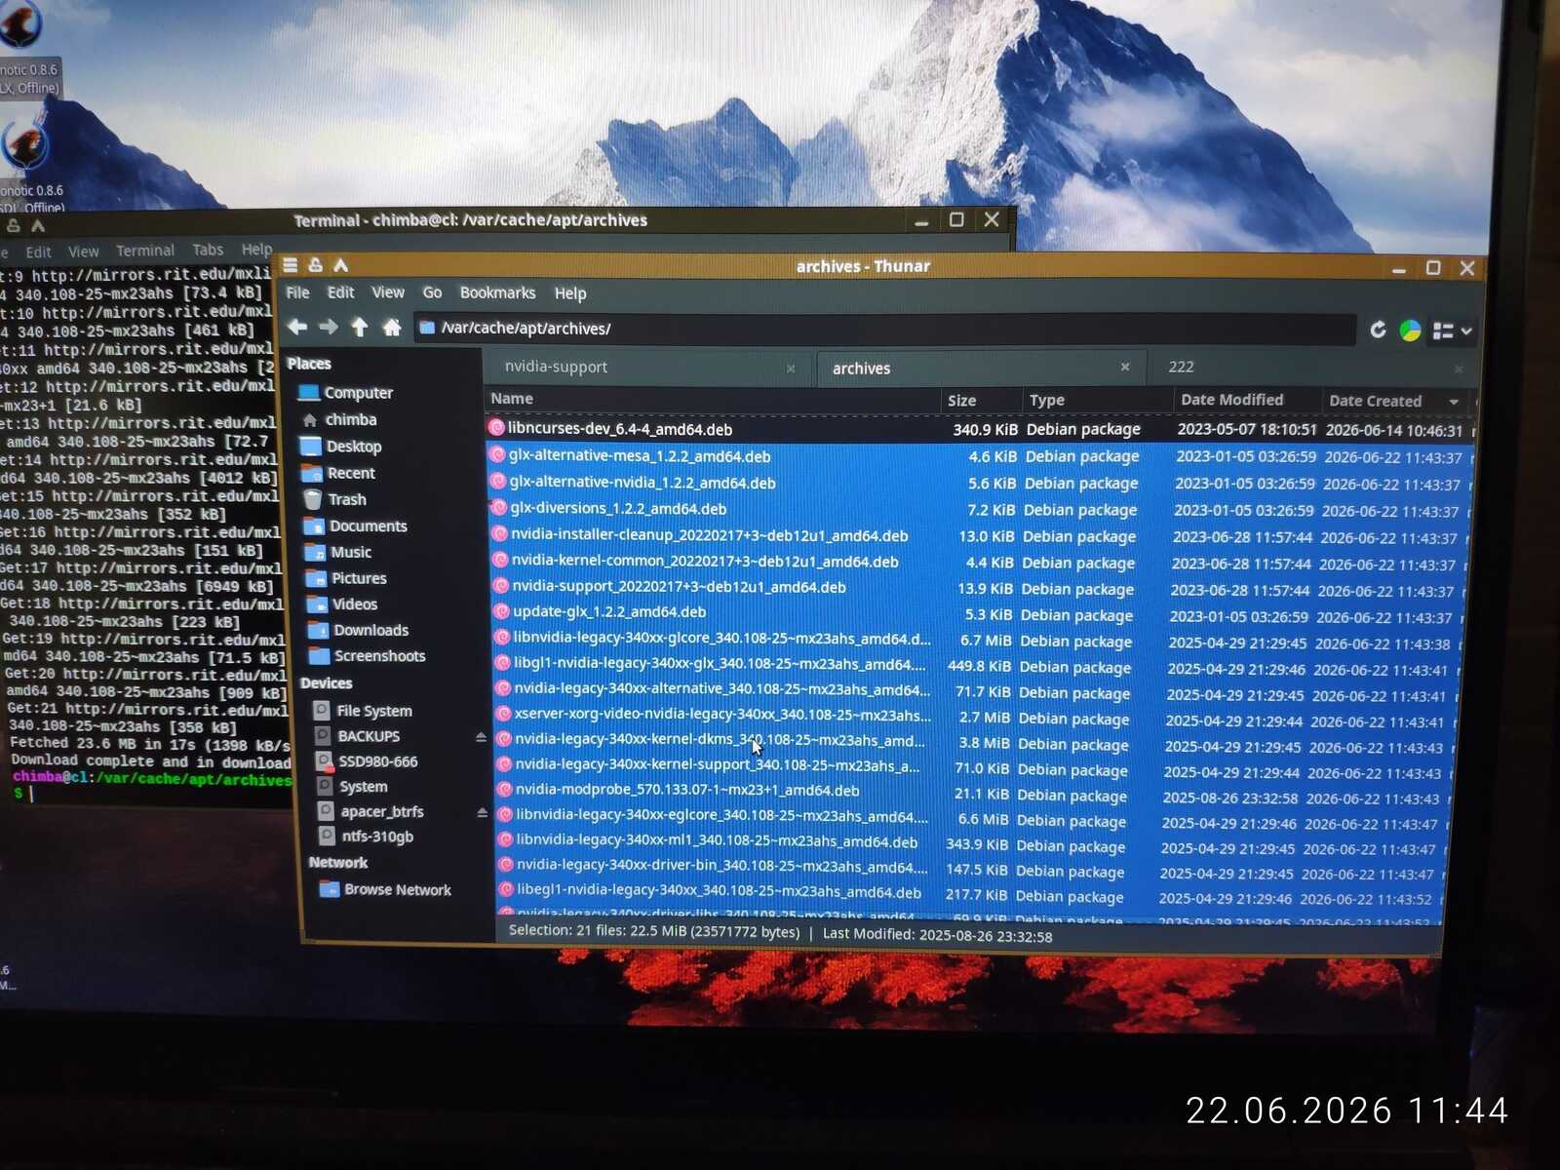Viewport: 1560px width, 1170px height.
Task: Eject the apacer_btrfs volume
Action: click(482, 812)
